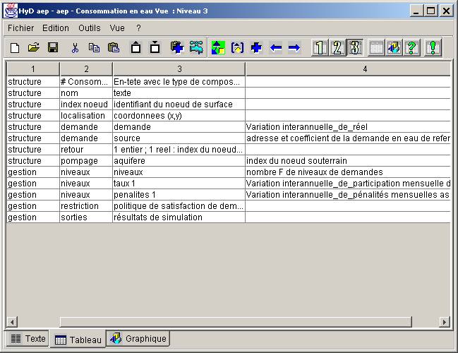
Task: Open the Fichier menu
Action: click(20, 28)
